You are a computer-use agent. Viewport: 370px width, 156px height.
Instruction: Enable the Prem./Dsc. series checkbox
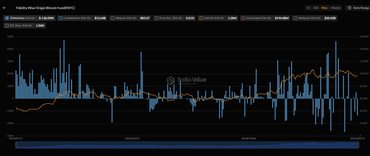156,18
